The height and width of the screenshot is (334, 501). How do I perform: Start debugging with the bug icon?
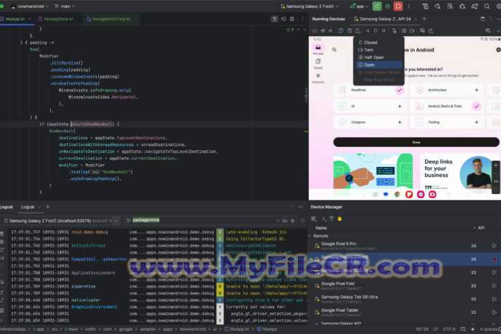[x=388, y=6]
